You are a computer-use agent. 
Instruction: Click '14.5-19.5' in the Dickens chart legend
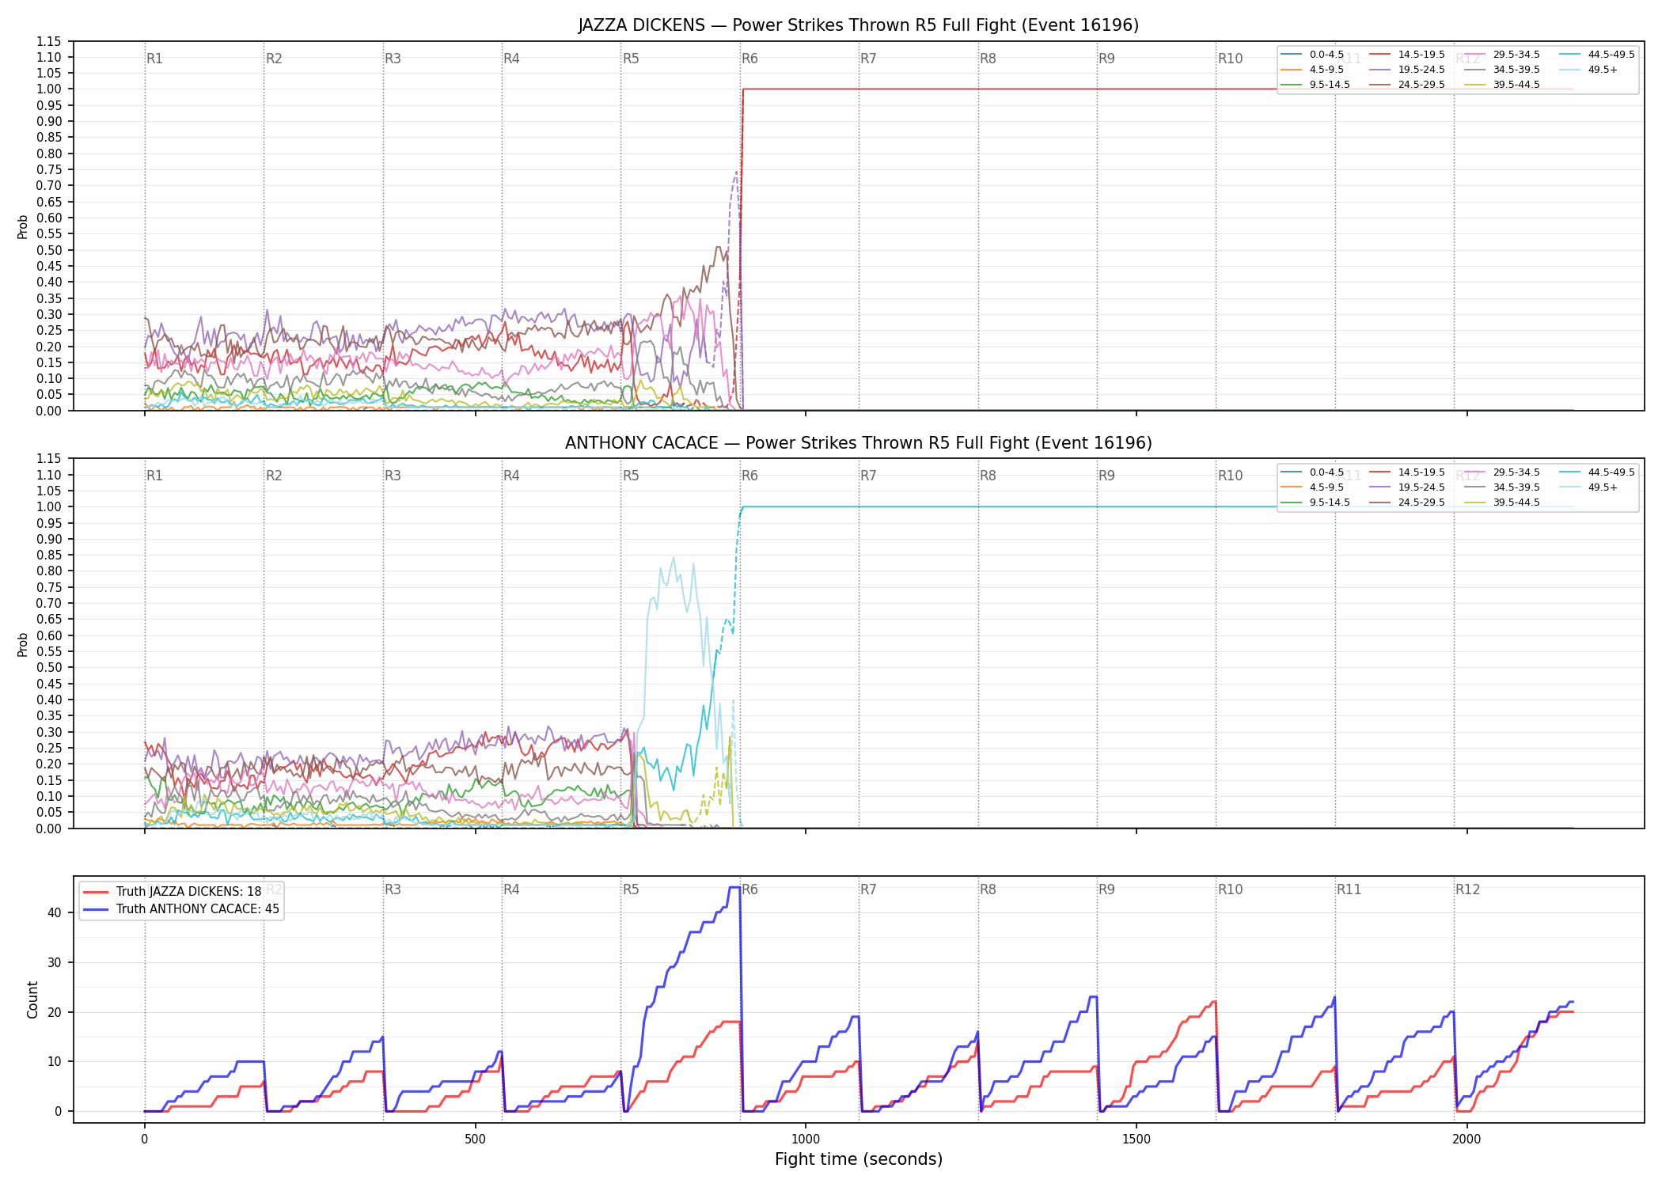[1421, 55]
